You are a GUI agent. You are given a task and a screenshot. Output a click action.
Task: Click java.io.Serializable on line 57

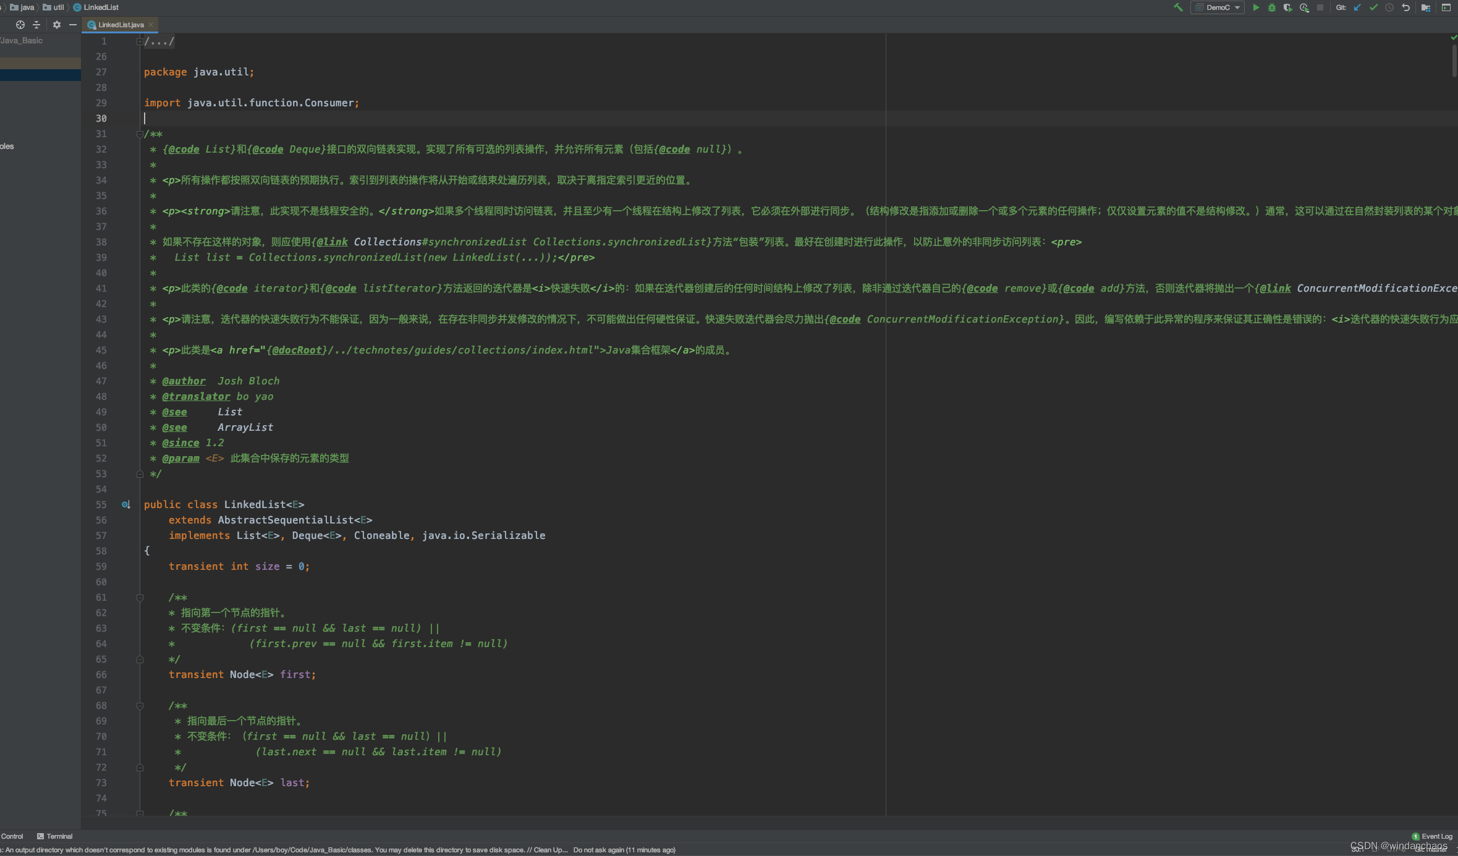(x=483, y=536)
